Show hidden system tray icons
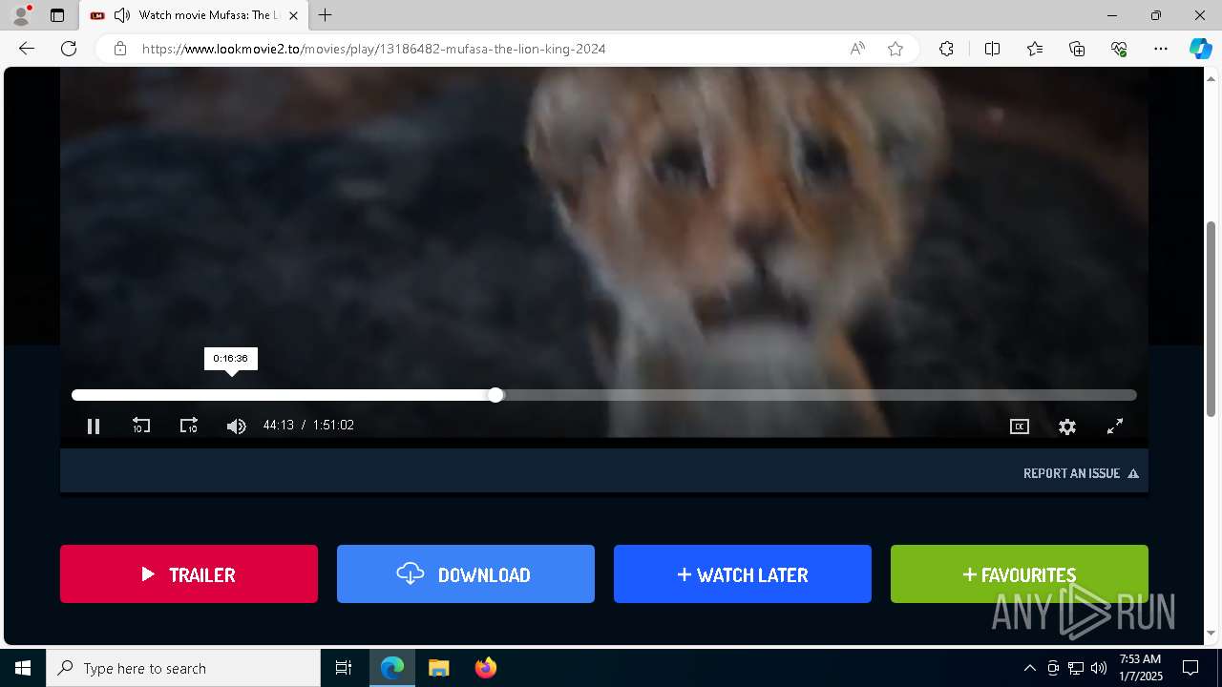Screen dimensions: 1222x687 (1029, 668)
